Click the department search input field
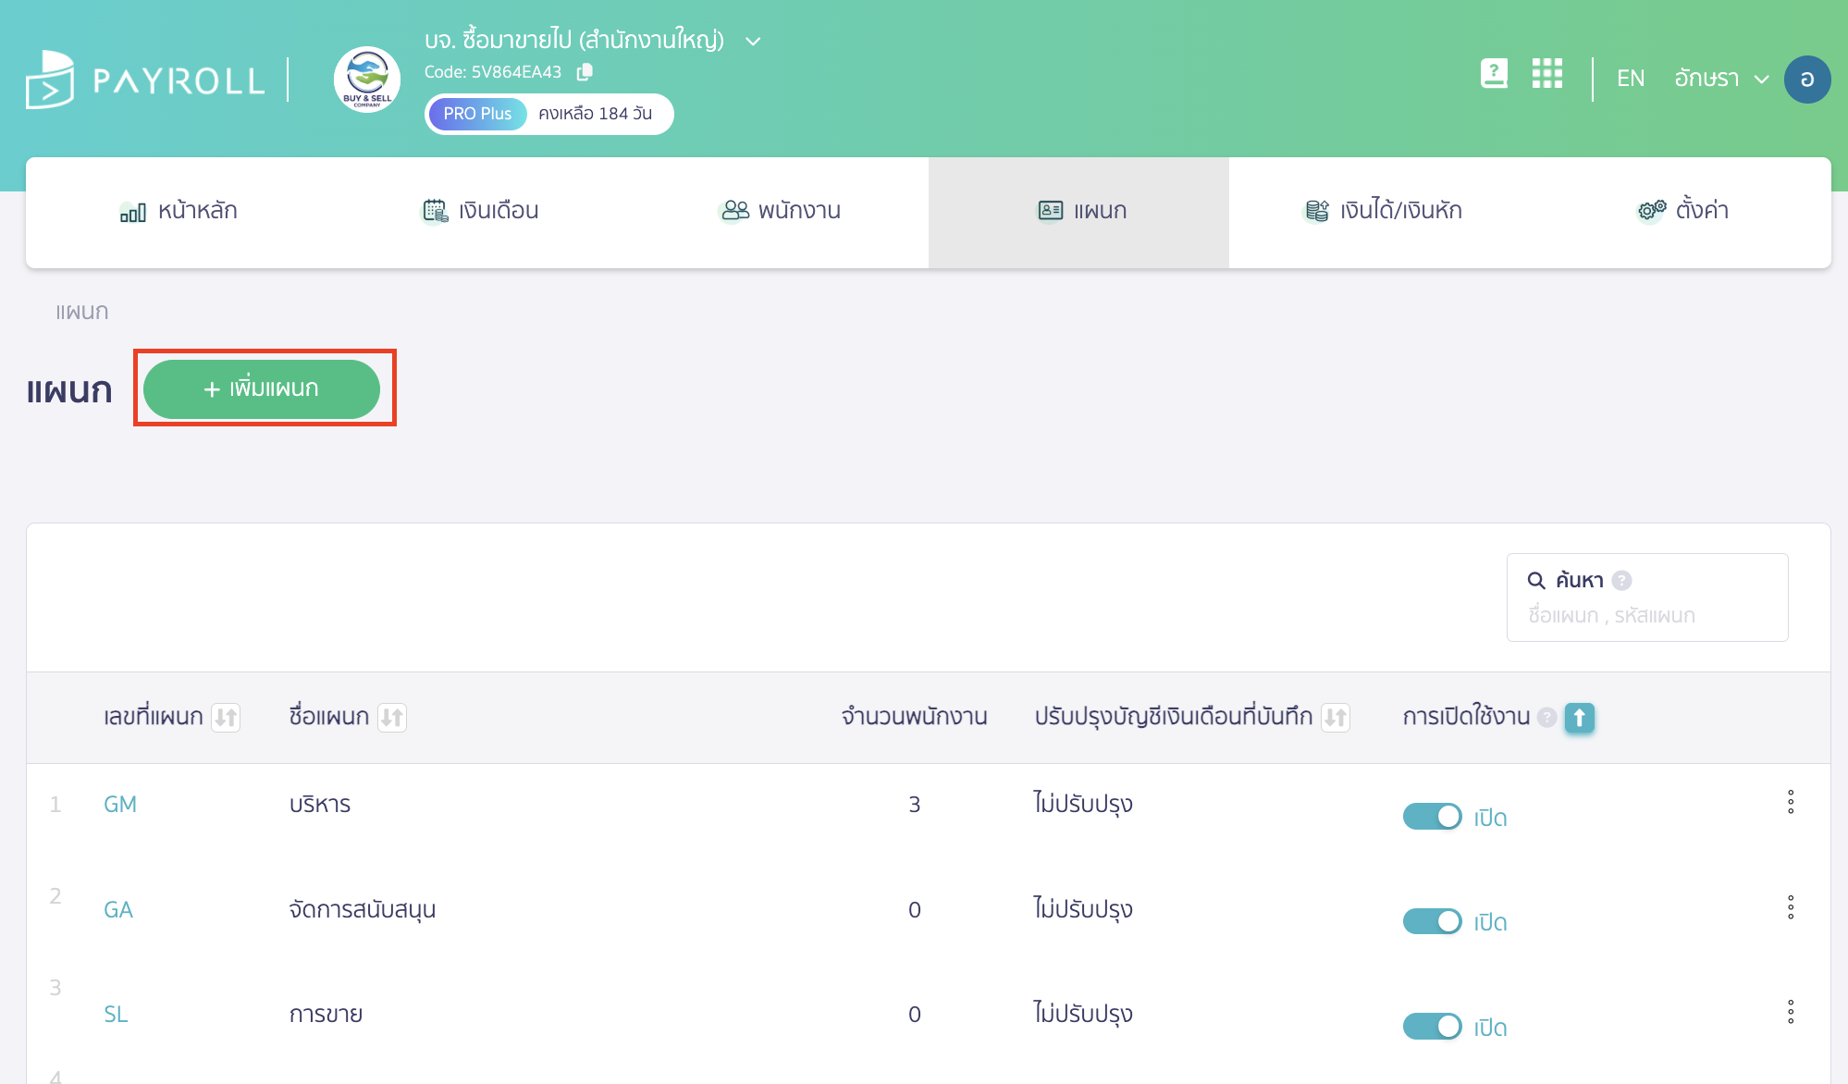This screenshot has width=1848, height=1084. click(x=1646, y=615)
